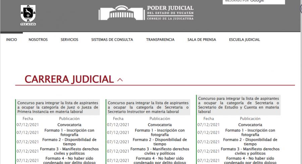Click the Carrera Judicial heading
Viewport: 302px width, 164px height.
coord(69,79)
